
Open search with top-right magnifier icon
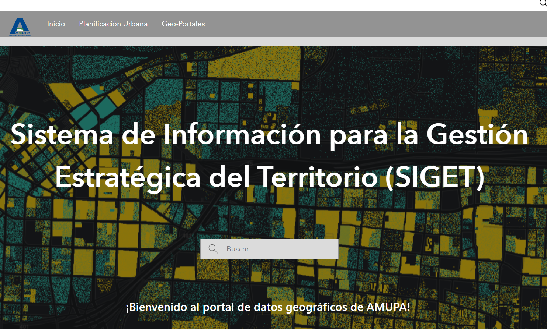click(543, 3)
